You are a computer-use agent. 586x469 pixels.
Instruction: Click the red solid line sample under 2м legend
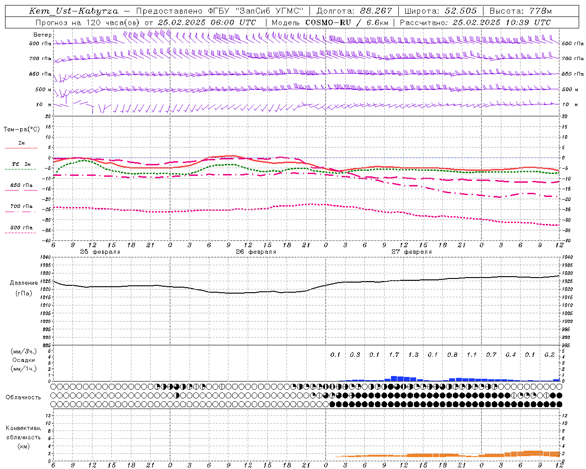click(21, 148)
